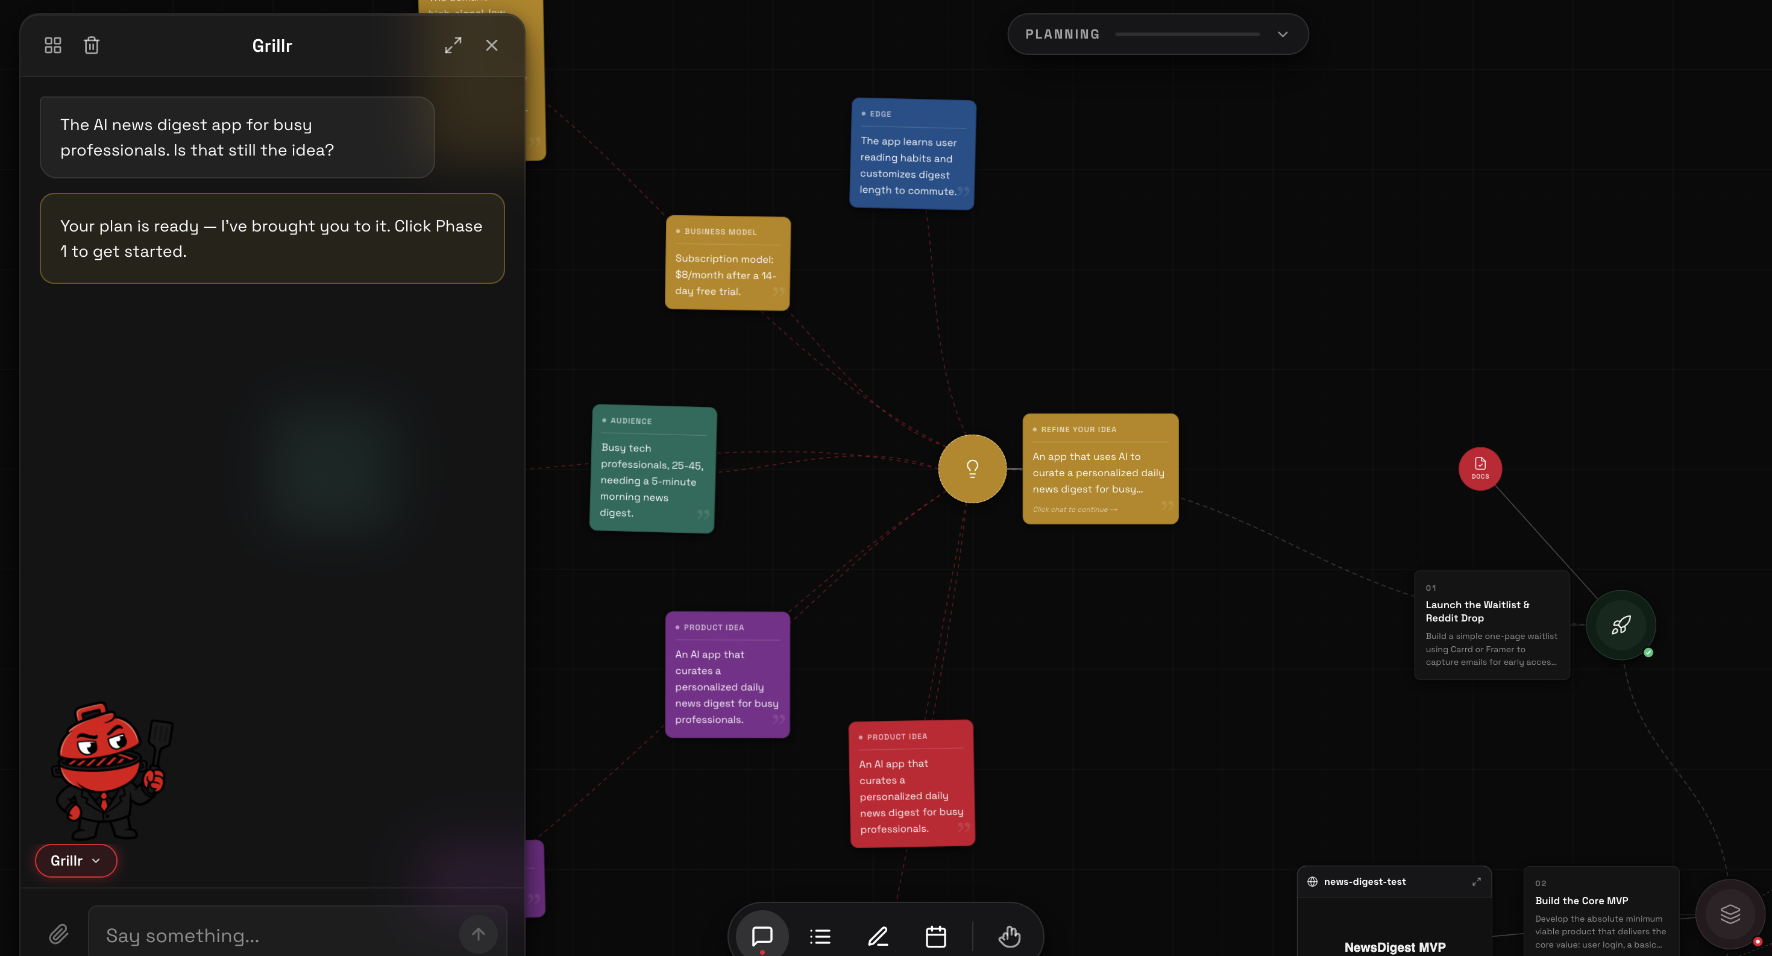Click the PLANNING progress bar

point(1187,34)
